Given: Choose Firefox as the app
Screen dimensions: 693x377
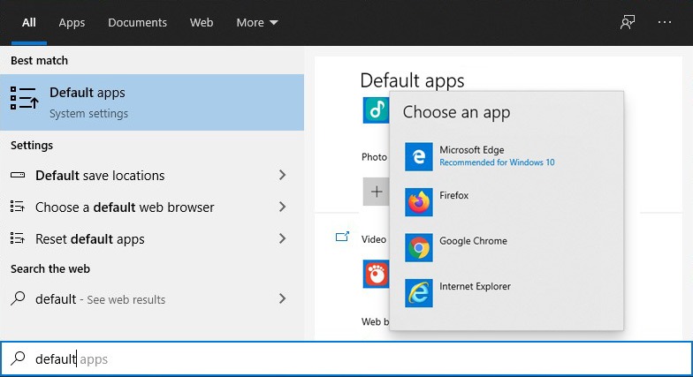Looking at the screenshot, I should (506, 202).
